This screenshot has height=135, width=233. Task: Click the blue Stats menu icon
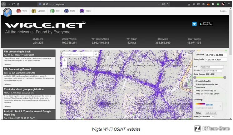pos(66,11)
